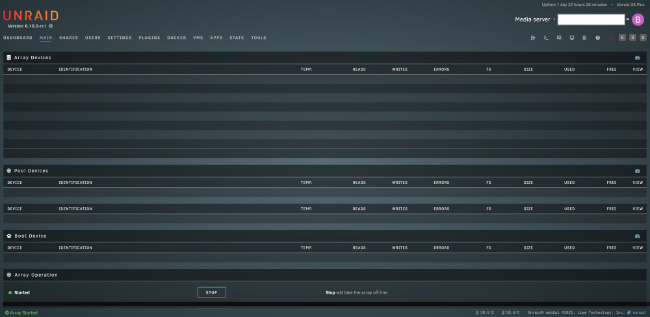Click the red alert notification icon

tap(611, 38)
